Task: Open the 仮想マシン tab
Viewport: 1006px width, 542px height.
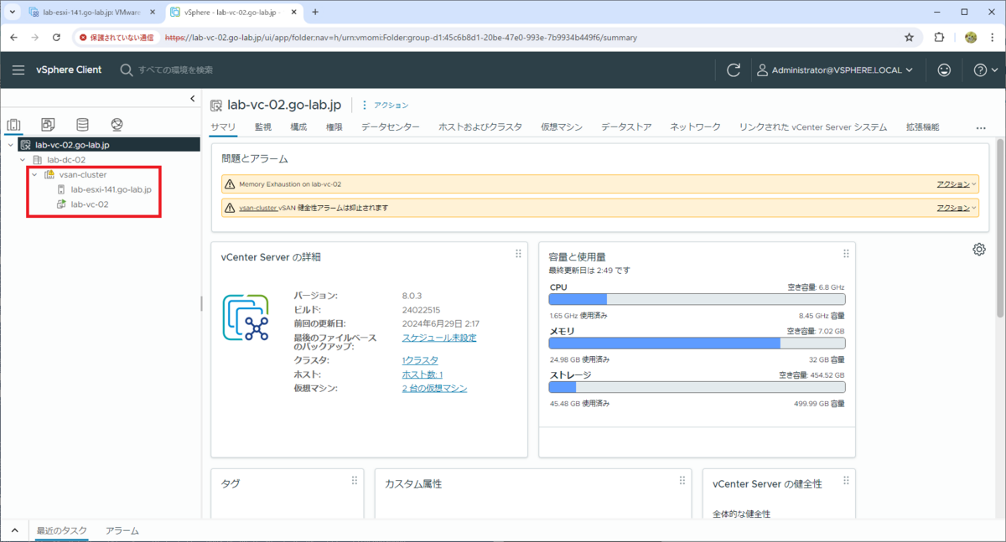Action: 562,127
